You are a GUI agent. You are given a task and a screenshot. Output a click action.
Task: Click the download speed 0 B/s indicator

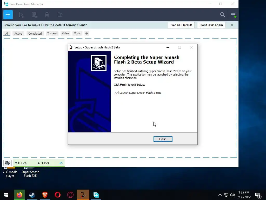click(x=21, y=163)
